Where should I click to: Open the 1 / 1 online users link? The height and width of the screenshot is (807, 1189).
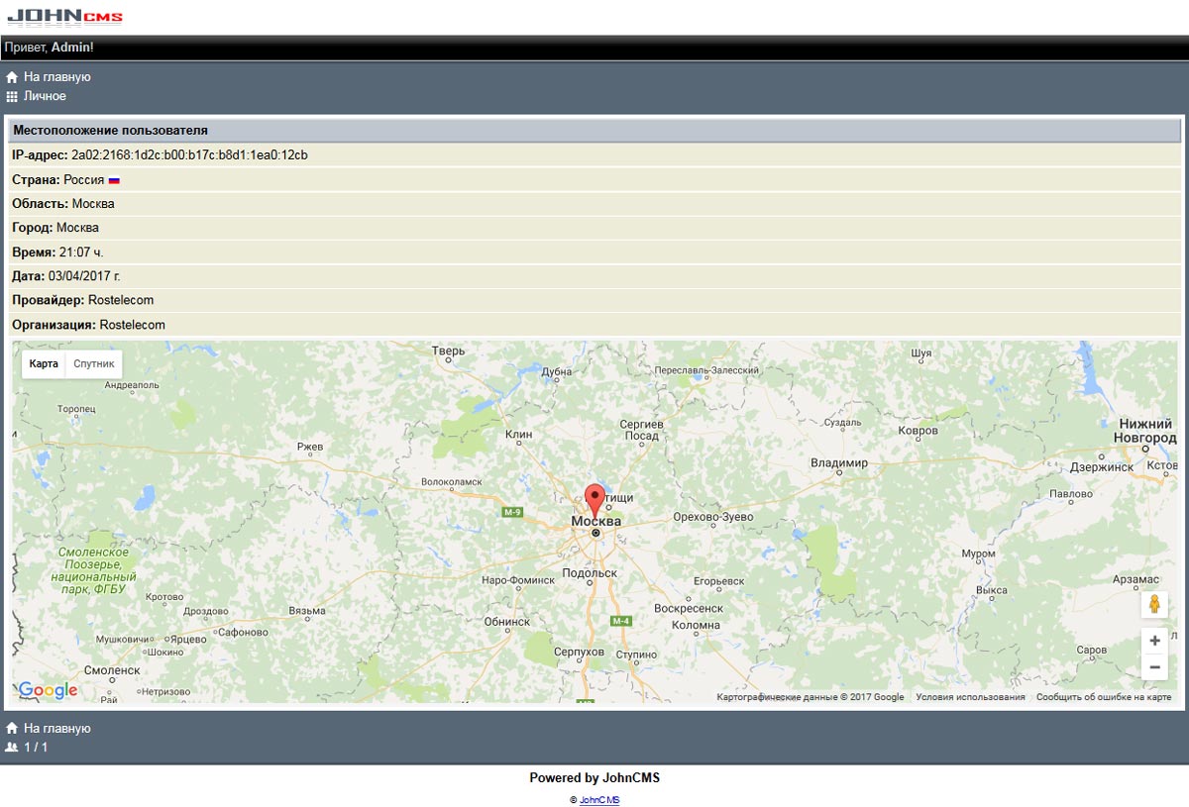point(36,748)
